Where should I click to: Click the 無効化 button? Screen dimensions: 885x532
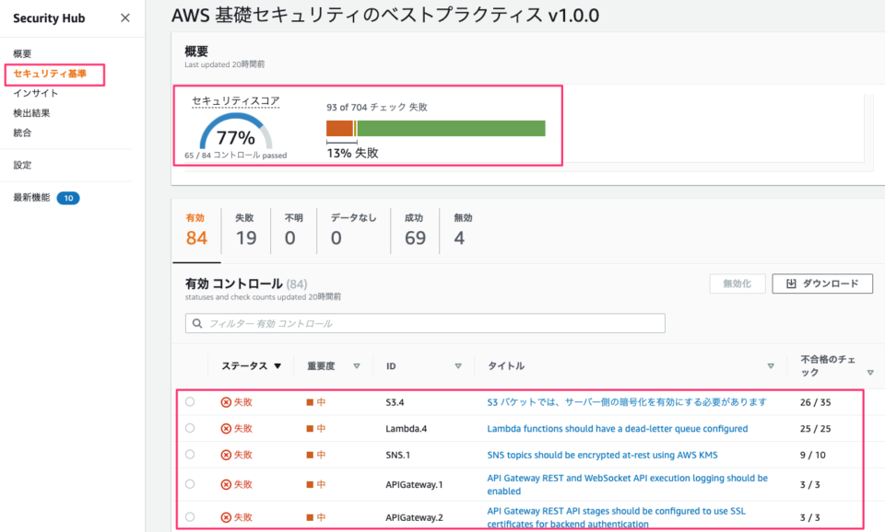pyautogui.click(x=737, y=283)
